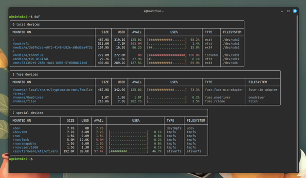This screenshot has width=306, height=178.
Task: Select the '6 local devices' heading
Action: pyautogui.click(x=26, y=24)
